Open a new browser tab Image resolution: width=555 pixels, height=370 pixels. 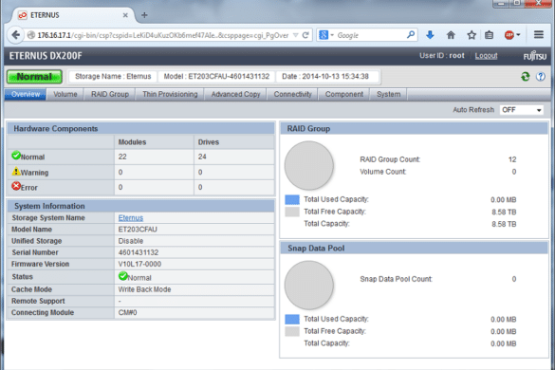(144, 15)
